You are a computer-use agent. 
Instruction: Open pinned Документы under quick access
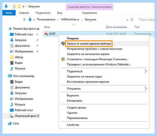(22, 46)
